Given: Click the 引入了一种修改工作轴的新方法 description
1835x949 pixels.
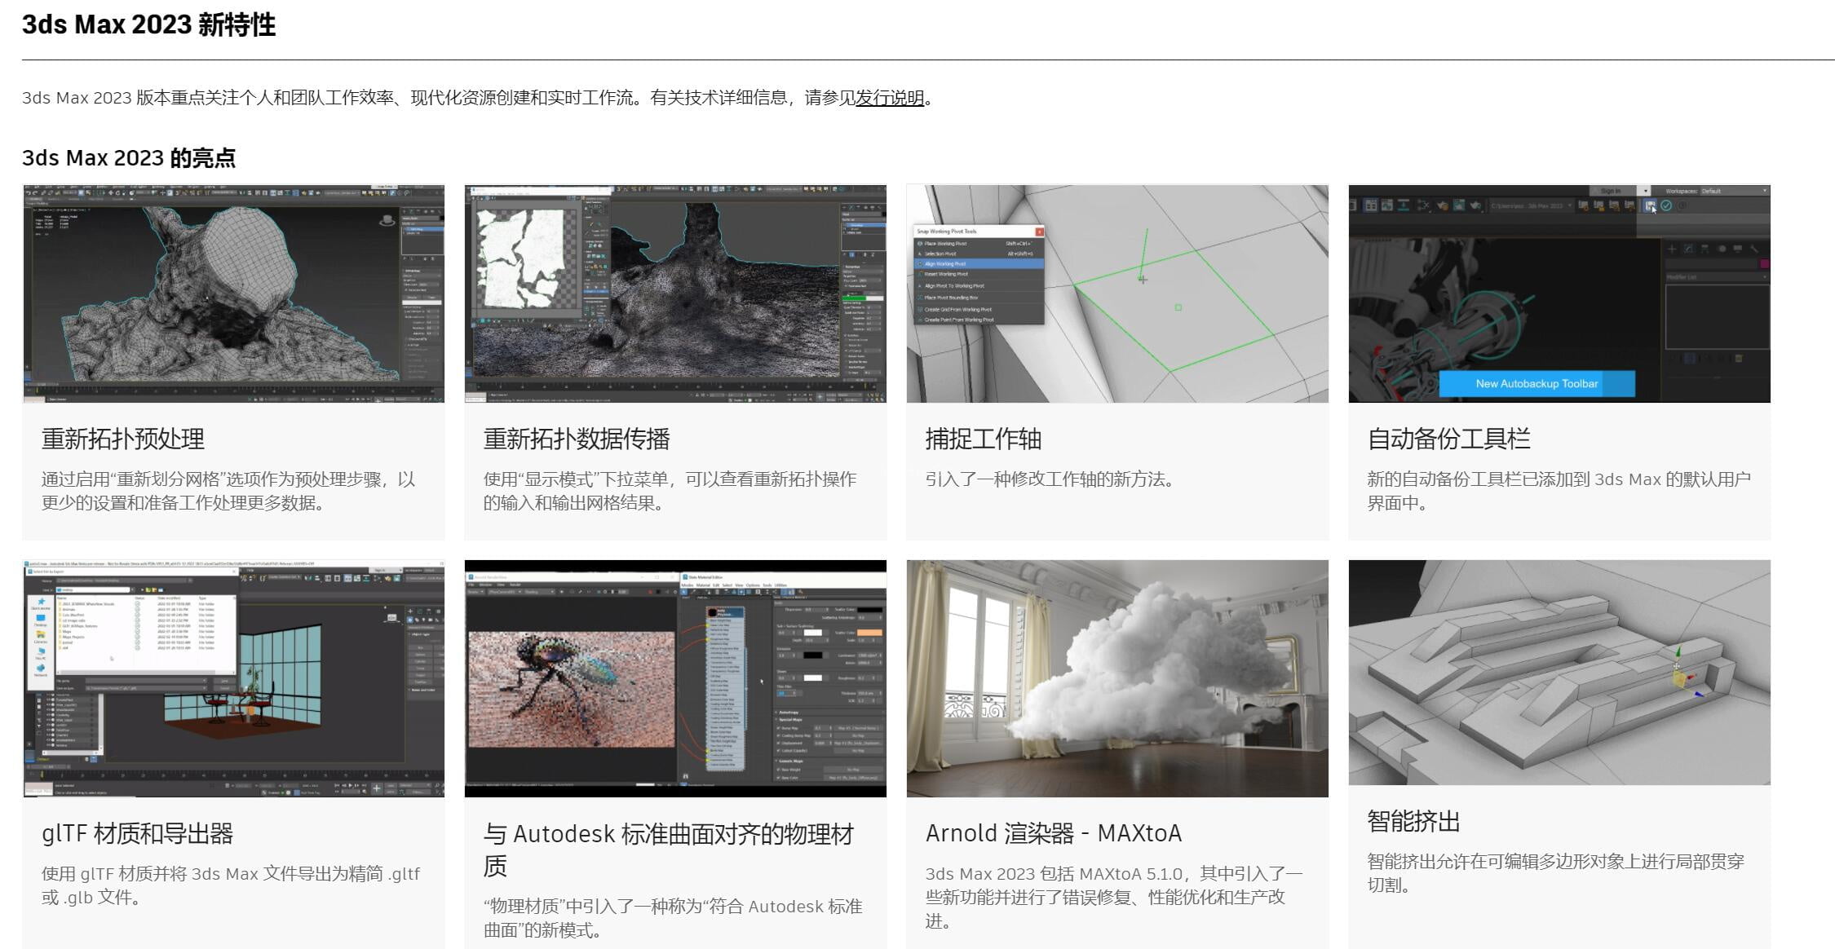Looking at the screenshot, I should 1049,479.
